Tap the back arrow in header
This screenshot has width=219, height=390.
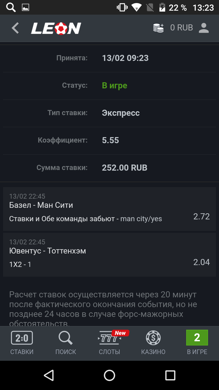[15, 28]
